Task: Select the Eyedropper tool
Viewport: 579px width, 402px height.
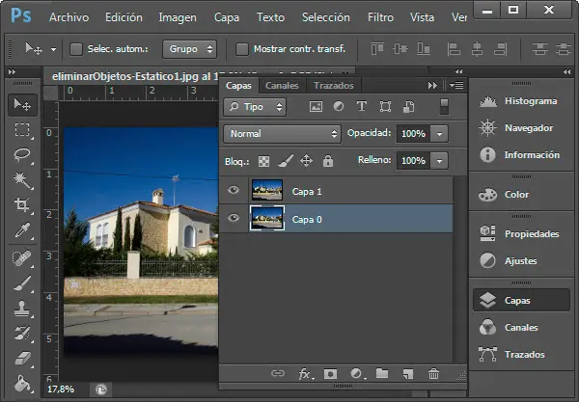Action: point(21,230)
